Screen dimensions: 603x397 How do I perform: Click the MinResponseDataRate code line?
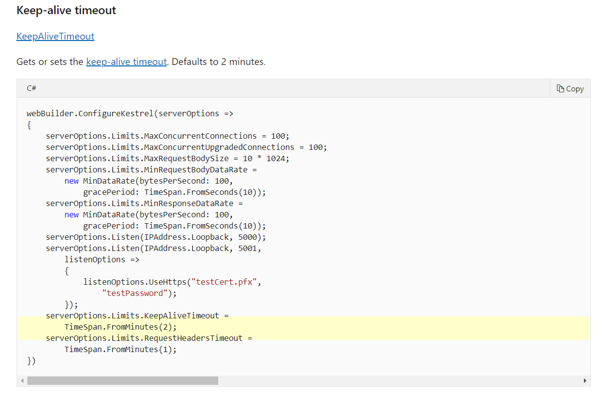coord(142,203)
